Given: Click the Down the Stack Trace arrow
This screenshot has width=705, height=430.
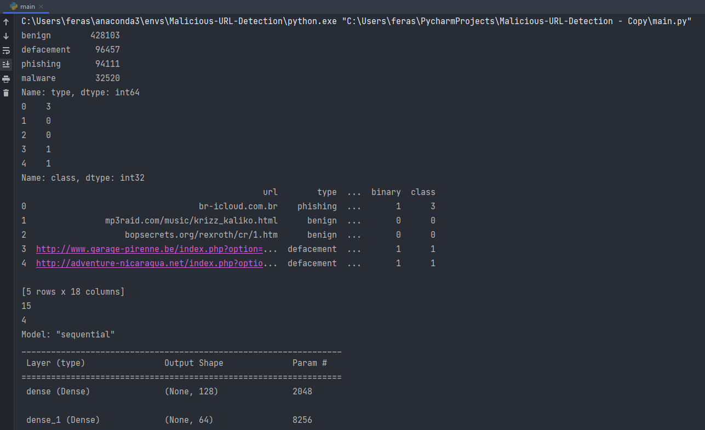Looking at the screenshot, I should 6,36.
